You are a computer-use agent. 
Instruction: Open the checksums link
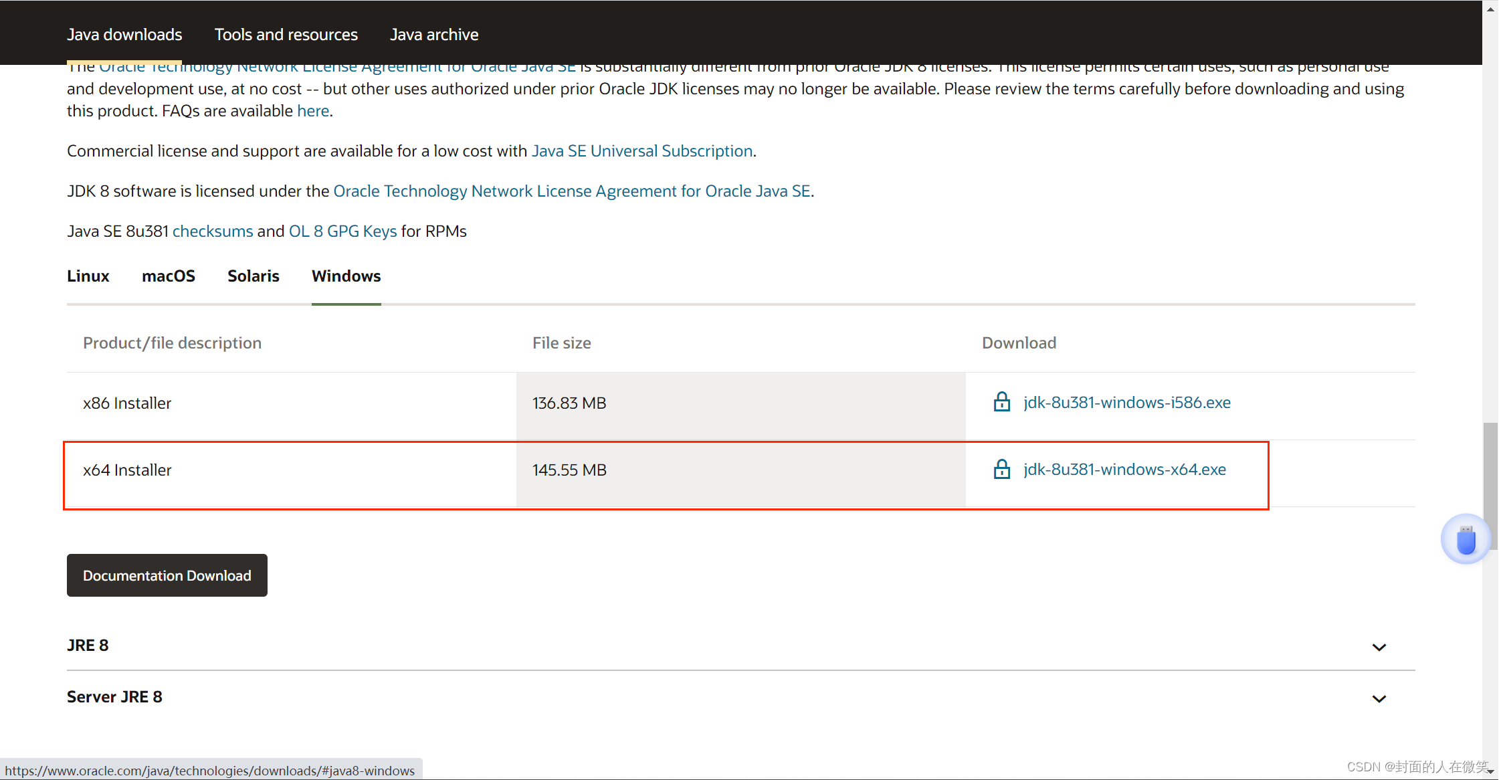pos(213,231)
